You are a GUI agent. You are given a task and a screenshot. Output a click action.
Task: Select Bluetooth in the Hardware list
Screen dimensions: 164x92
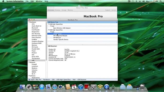pos(35,28)
